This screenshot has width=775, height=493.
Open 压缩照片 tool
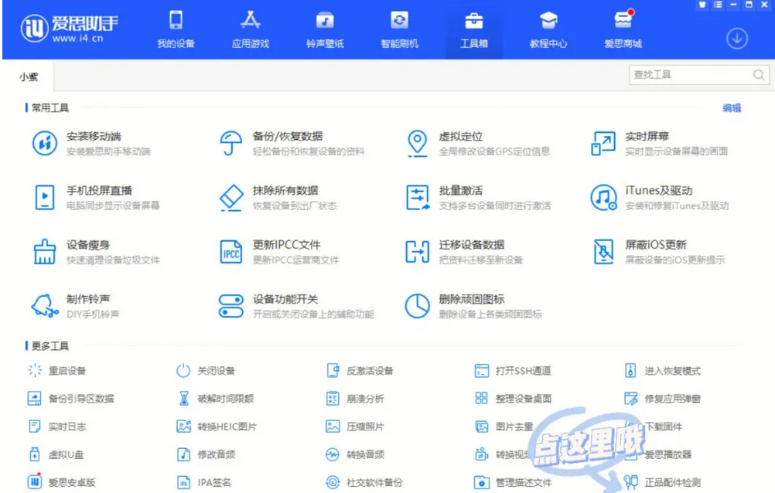[355, 427]
